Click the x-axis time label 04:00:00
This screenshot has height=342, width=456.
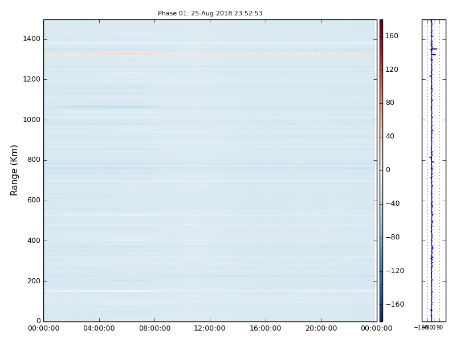[99, 328]
